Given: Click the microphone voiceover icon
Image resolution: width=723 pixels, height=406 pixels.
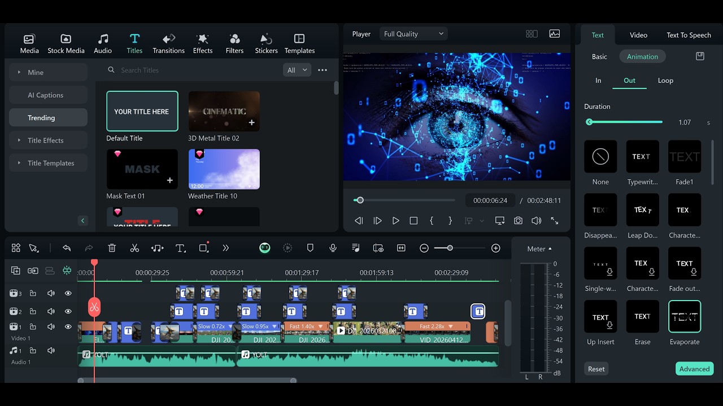Looking at the screenshot, I should (x=333, y=248).
